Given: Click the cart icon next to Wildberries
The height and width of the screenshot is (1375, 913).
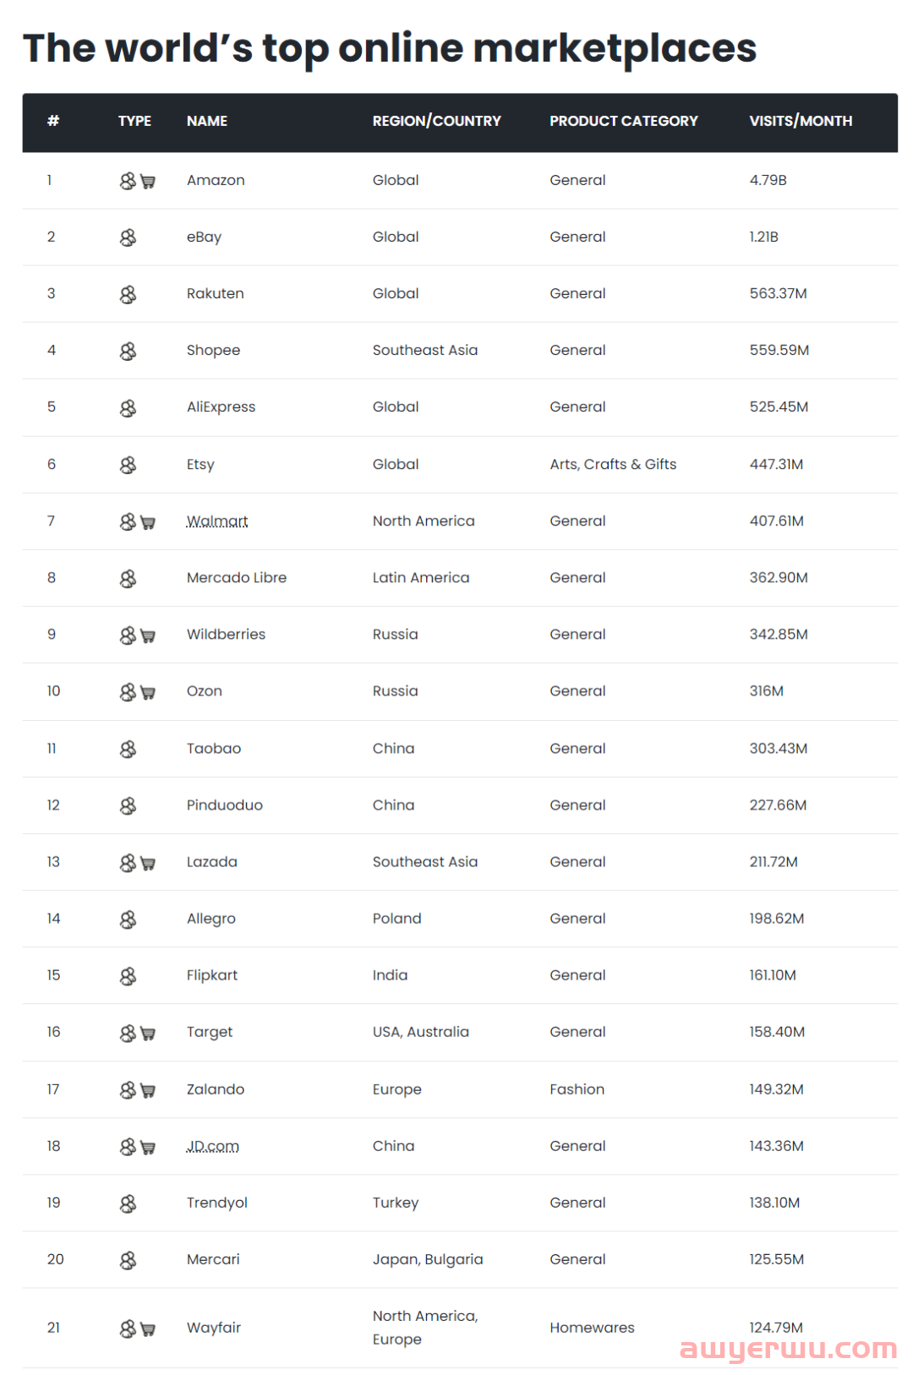Looking at the screenshot, I should click(x=148, y=636).
